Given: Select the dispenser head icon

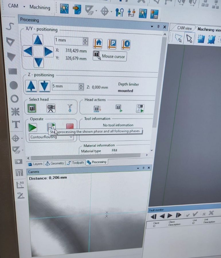Looking at the screenshot, I should point(70,108).
